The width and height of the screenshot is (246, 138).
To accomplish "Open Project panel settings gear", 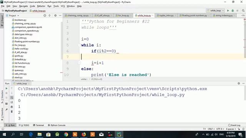I will [x=55, y=15].
